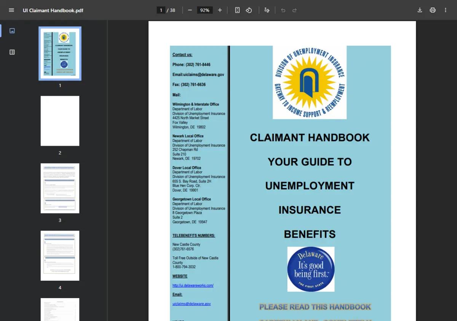Viewport: 457px width, 321px height.
Task: Open the three-dot more actions menu
Action: coord(446,10)
